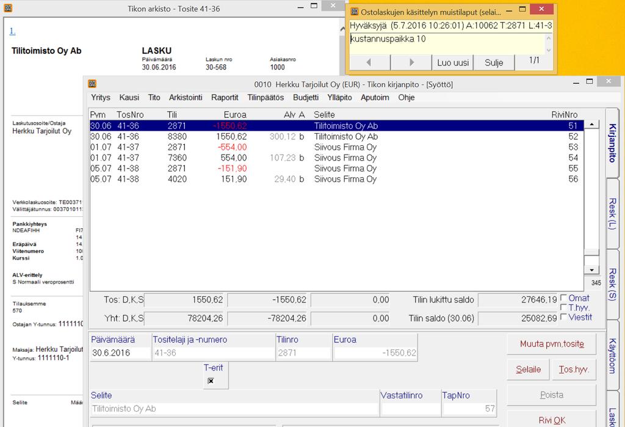
Task: Click the Selite input field
Action: point(235,409)
